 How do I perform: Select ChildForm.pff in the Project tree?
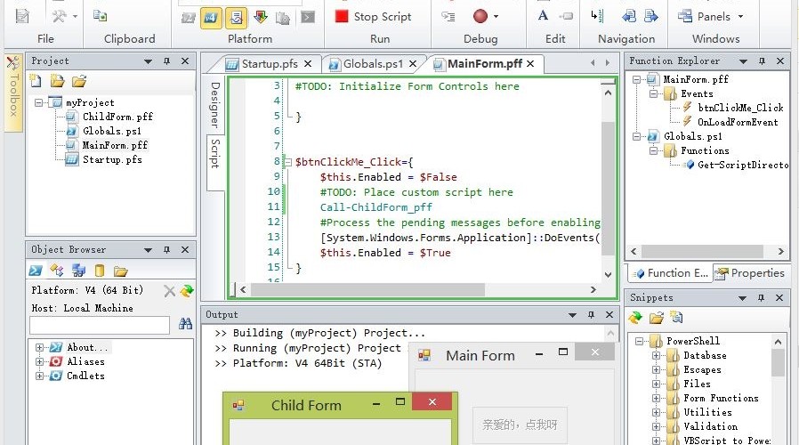click(x=117, y=117)
